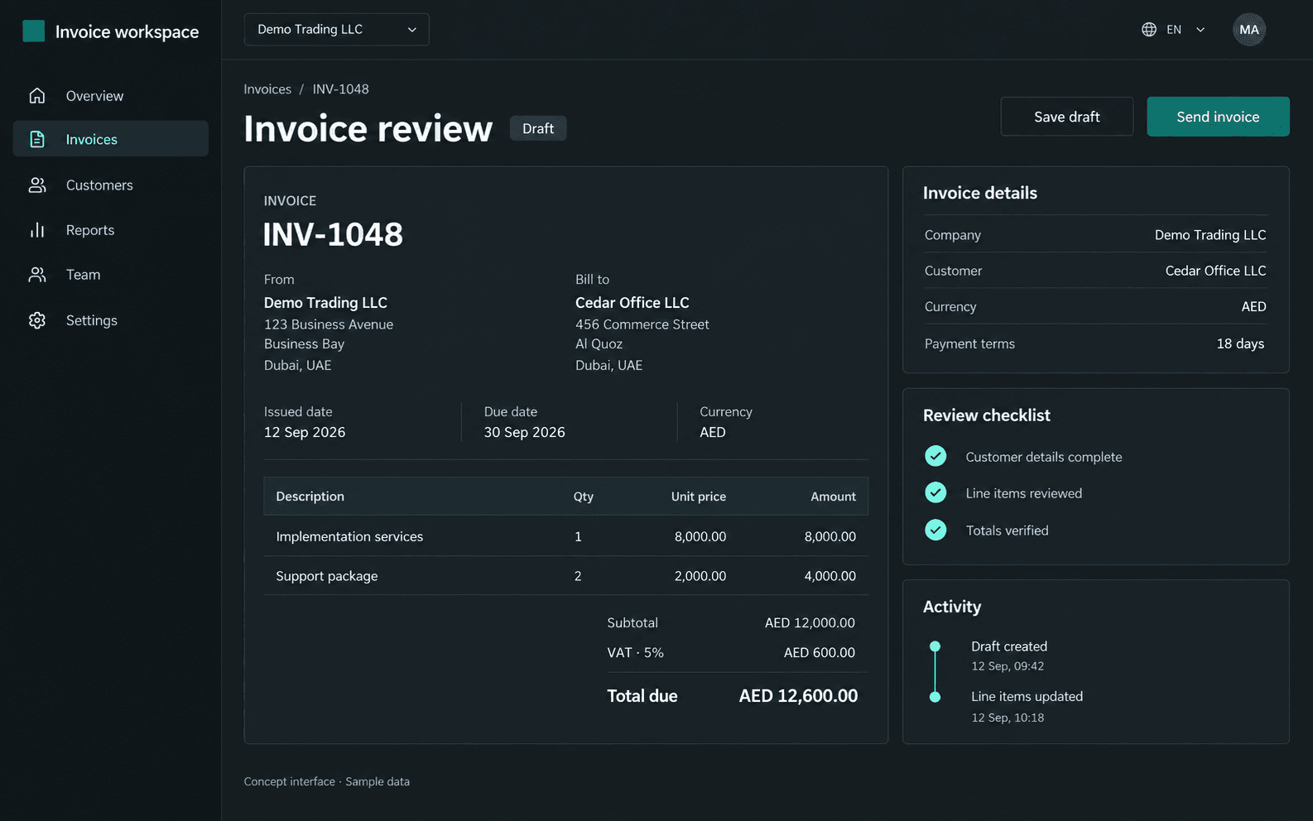
Task: Click the 18 days payment terms value
Action: point(1240,343)
